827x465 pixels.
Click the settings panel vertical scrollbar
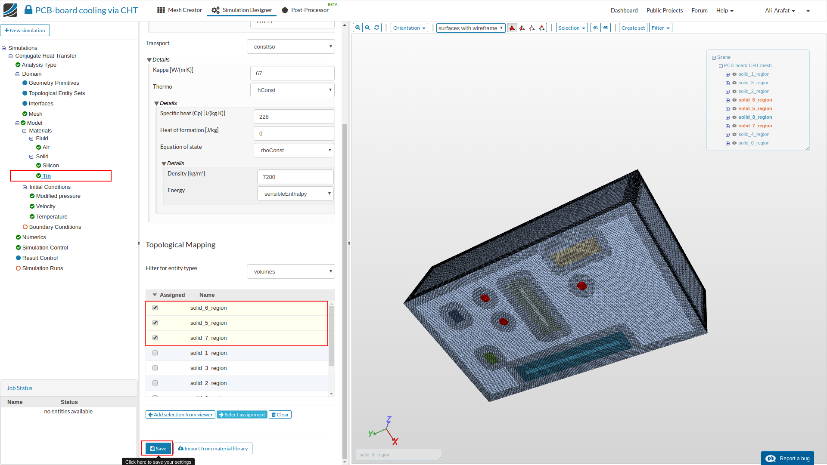coord(345,293)
